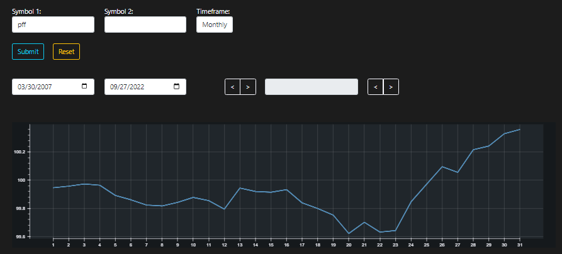Click the start date field 03/30/2007
The height and width of the screenshot is (254, 562).
click(x=53, y=87)
